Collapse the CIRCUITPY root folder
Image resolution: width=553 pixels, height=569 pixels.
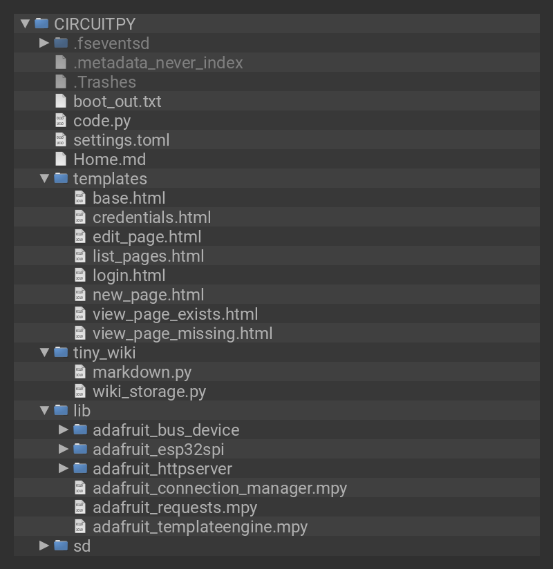(25, 23)
